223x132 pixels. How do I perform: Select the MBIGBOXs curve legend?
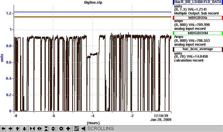198,18
